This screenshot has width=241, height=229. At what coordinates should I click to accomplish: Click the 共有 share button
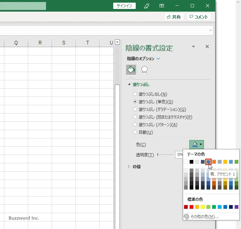[x=174, y=17]
